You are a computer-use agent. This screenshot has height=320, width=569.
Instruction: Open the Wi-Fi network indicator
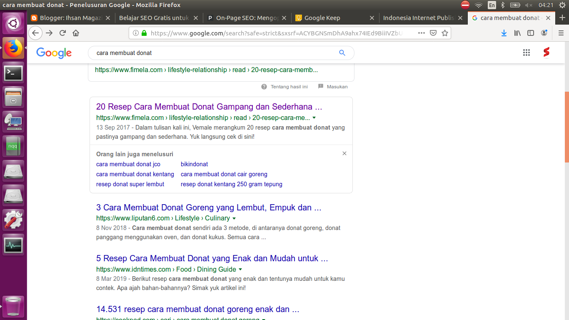(479, 5)
